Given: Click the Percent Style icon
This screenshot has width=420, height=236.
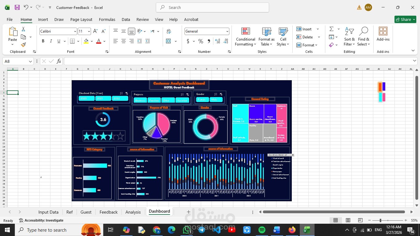Looking at the screenshot, I should coord(201,41).
